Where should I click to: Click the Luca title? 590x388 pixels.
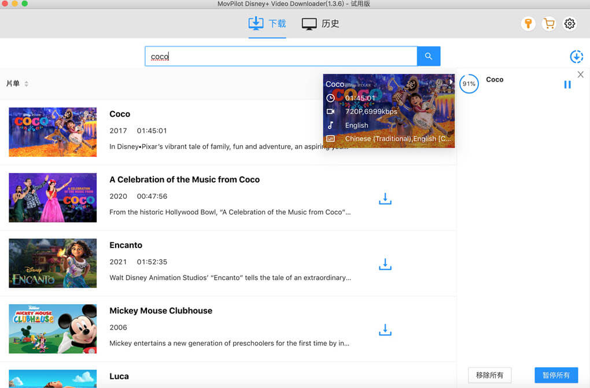[119, 376]
